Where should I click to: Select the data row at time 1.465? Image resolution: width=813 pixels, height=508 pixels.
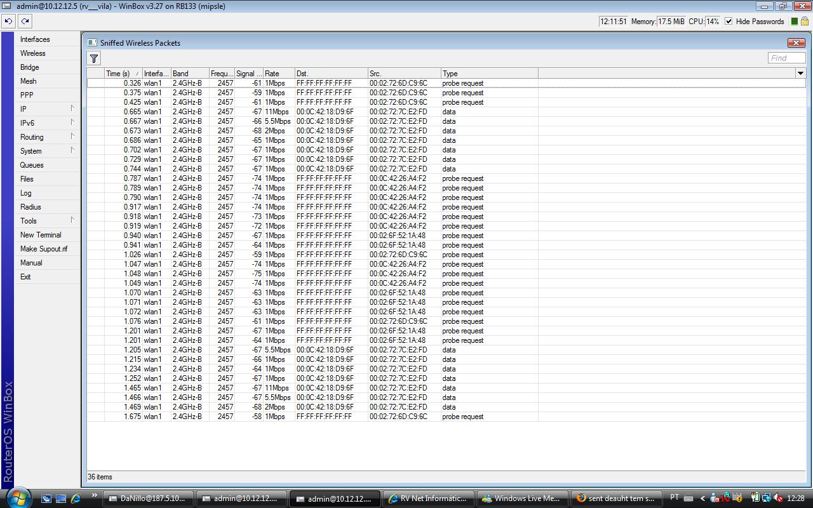tap(446, 388)
